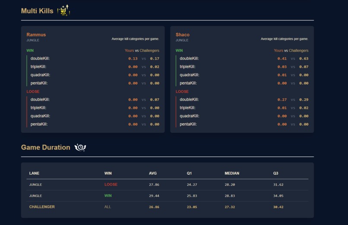The width and height of the screenshot is (348, 225).
Task: Click WIN label in Rammus card
Action: coord(30,50)
